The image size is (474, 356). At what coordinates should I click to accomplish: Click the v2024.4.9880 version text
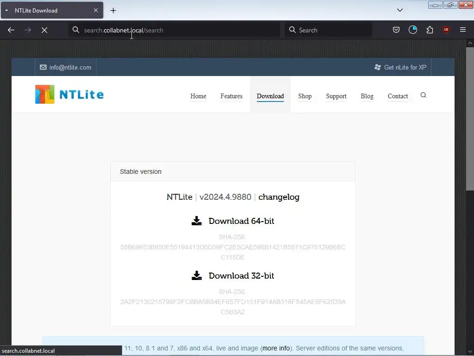coord(225,197)
